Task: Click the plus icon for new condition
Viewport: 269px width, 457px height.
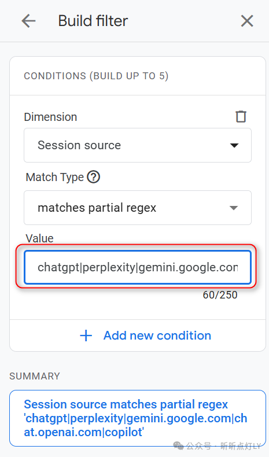Action: pyautogui.click(x=86, y=336)
